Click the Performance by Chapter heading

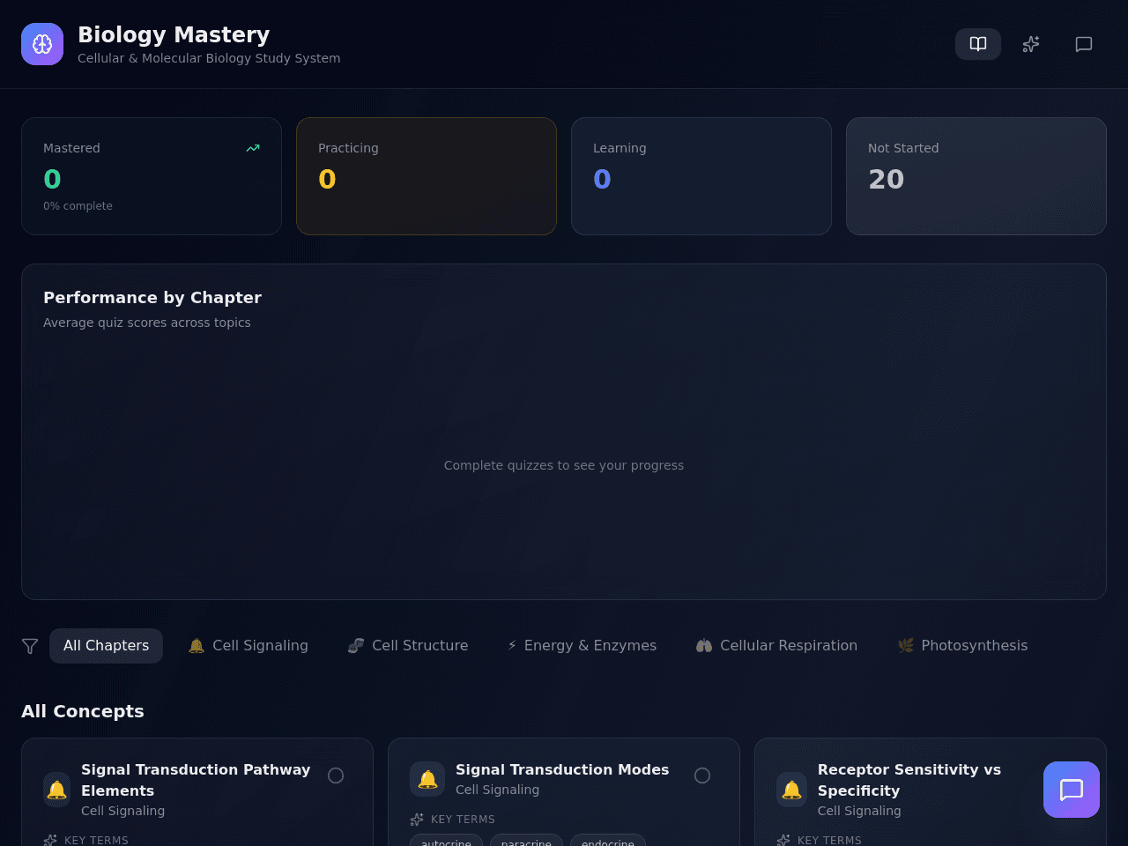[152, 298]
